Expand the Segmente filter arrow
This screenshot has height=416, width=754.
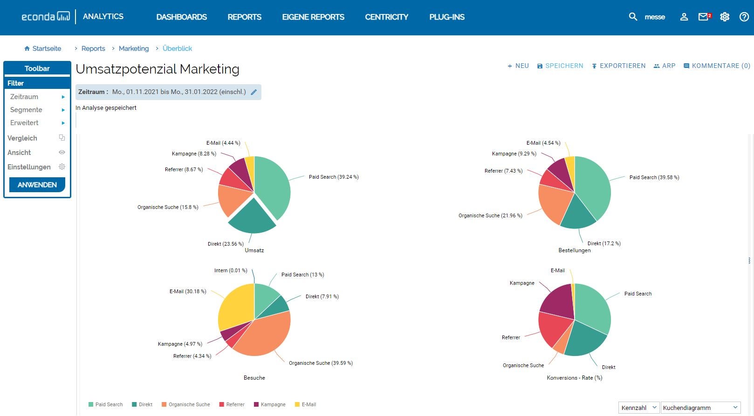(63, 110)
